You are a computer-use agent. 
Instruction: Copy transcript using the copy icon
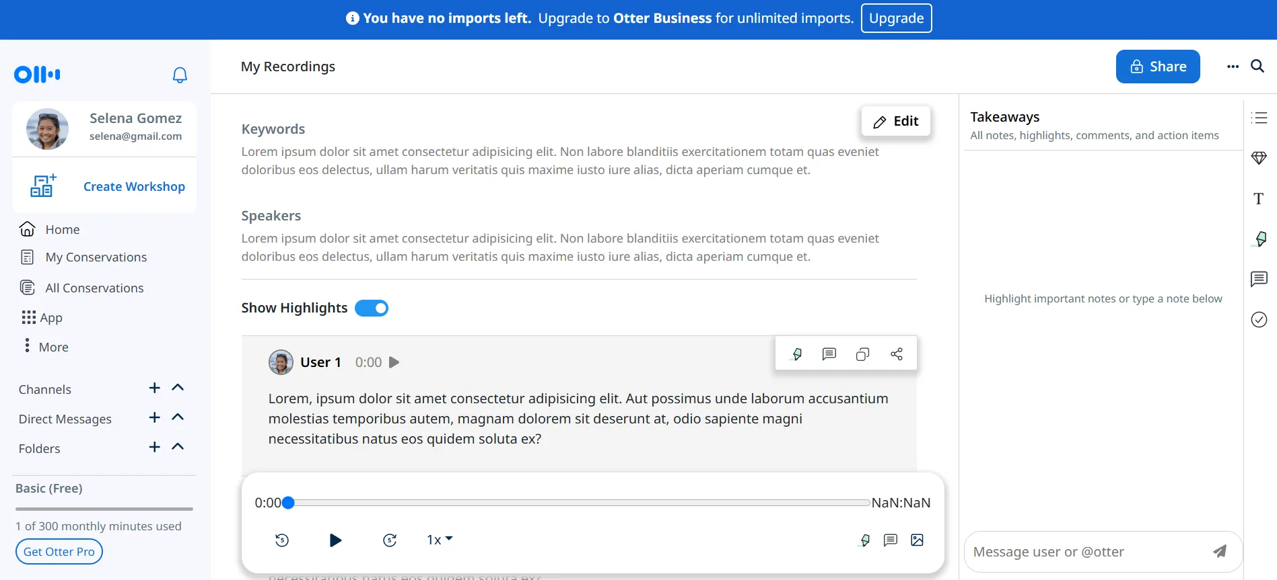tap(862, 354)
